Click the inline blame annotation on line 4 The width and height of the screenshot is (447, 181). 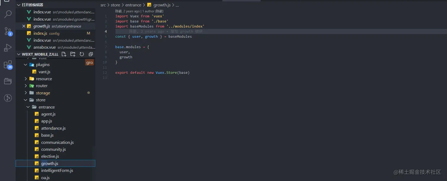click(x=166, y=31)
